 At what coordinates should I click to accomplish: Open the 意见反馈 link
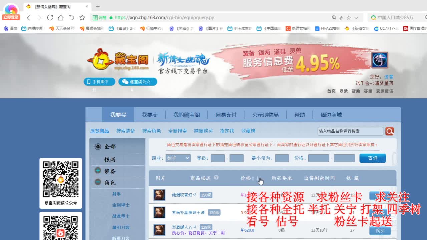tap(385, 91)
